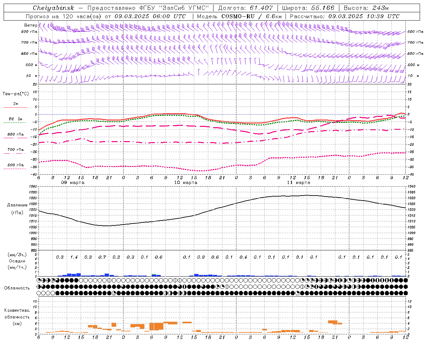Click the '1.4' precipitation value

[x=74, y=257]
